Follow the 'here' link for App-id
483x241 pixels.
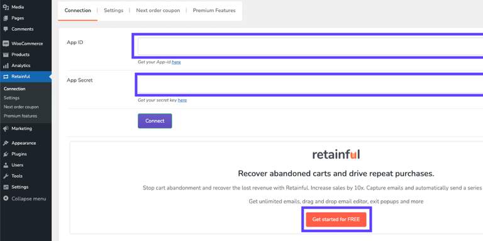click(176, 62)
